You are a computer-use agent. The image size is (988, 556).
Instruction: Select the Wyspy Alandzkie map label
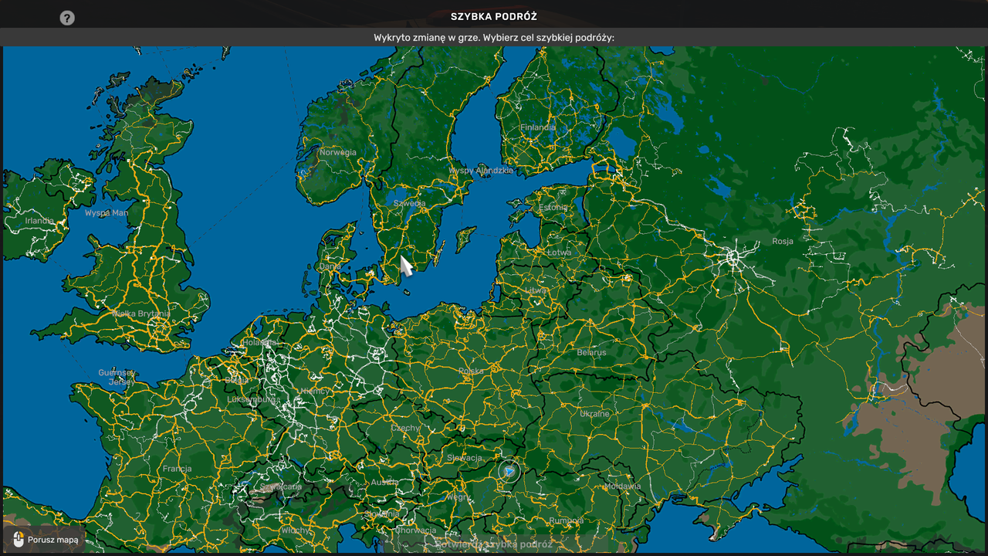(481, 170)
